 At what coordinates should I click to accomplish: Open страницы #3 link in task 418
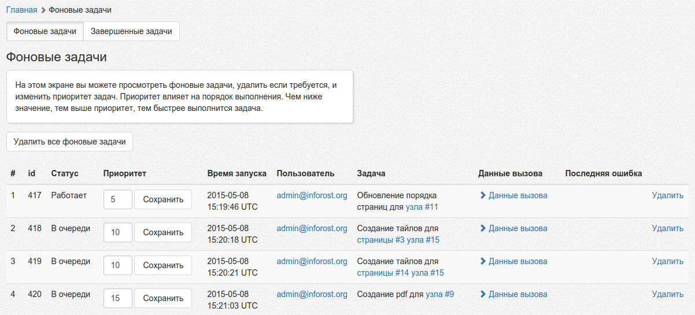[380, 240]
